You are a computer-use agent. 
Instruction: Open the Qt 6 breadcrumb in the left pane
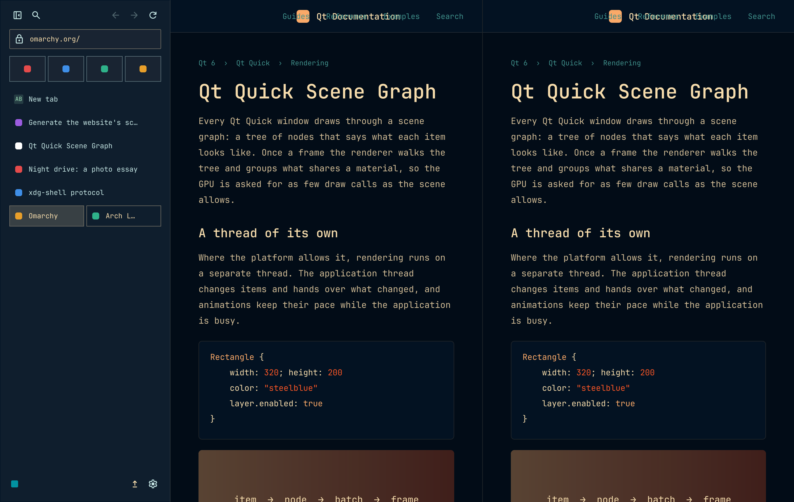point(207,63)
